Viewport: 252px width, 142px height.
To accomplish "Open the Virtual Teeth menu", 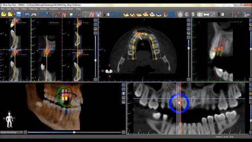I will [67, 9].
